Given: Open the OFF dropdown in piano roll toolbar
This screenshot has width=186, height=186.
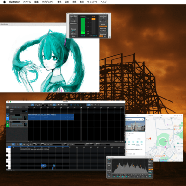Looking at the screenshot, I should click(37, 145).
